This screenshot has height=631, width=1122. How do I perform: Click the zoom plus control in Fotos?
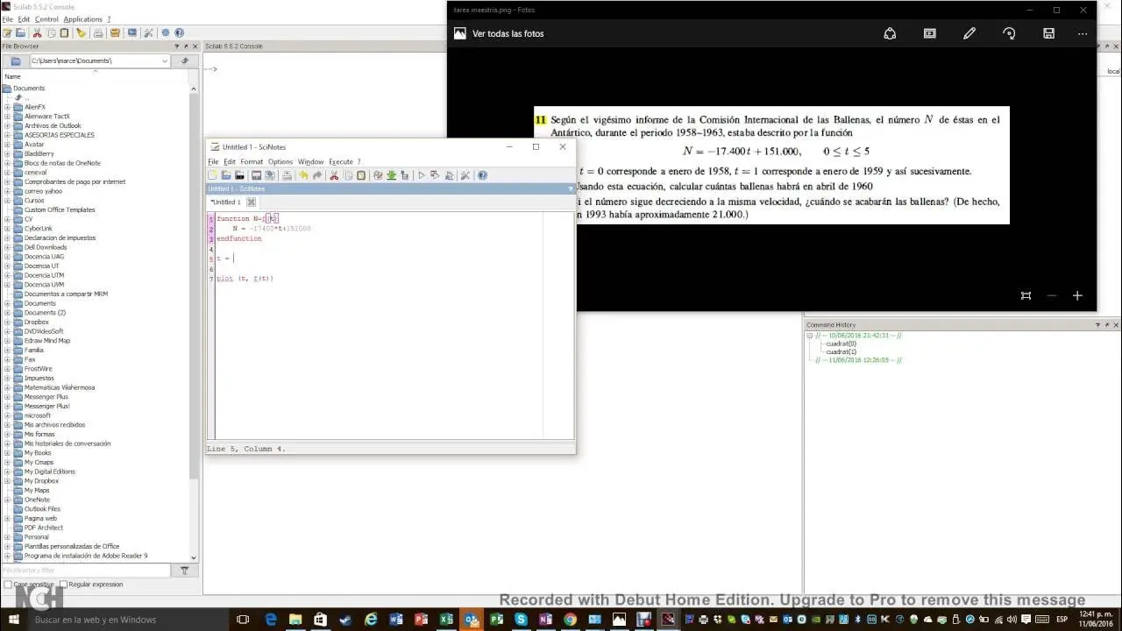(x=1077, y=295)
